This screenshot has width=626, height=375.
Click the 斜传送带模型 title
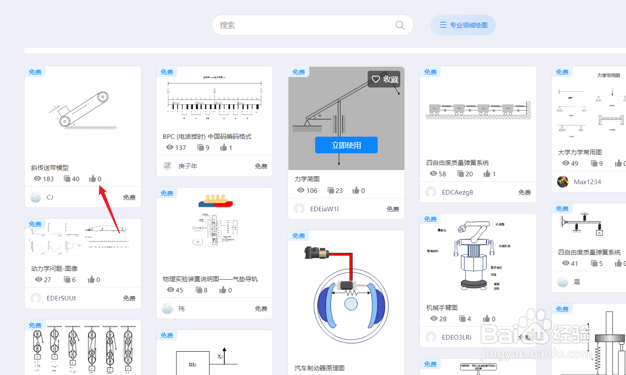(50, 167)
